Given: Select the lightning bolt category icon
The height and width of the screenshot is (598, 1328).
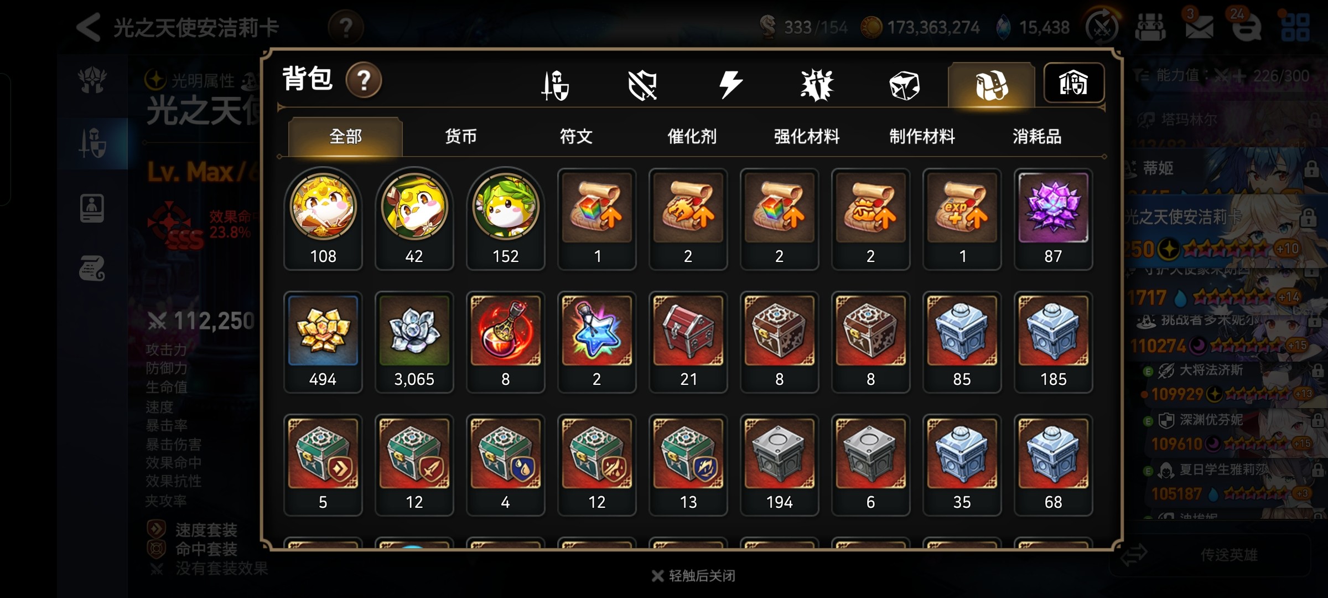Looking at the screenshot, I should click(730, 85).
